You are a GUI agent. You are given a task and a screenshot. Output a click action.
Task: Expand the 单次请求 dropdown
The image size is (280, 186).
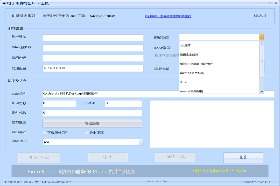pyautogui.click(x=141, y=142)
